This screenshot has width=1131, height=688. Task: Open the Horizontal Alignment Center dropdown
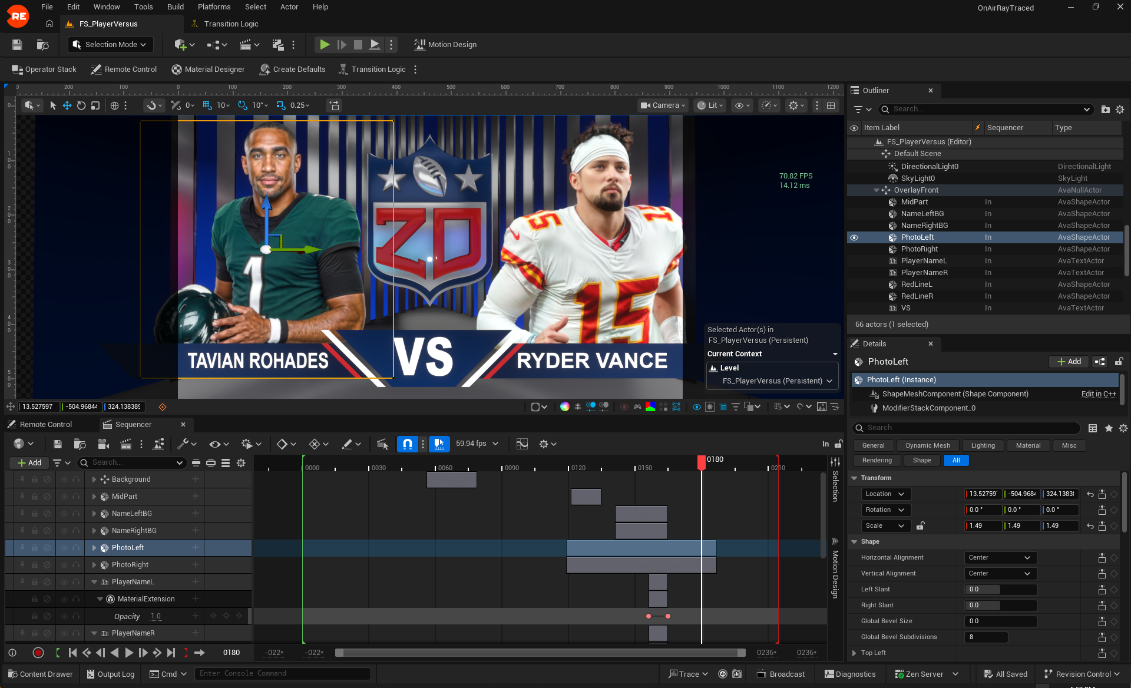tap(1000, 558)
